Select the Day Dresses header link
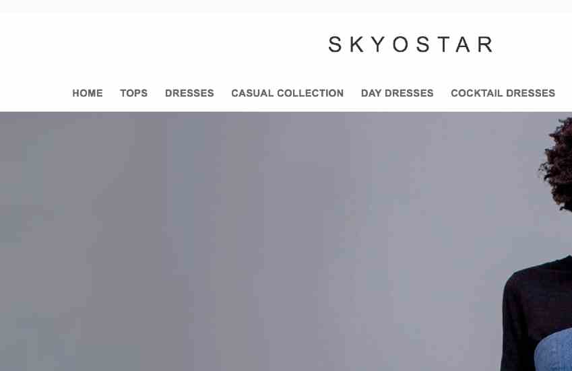This screenshot has height=371, width=572. (398, 94)
